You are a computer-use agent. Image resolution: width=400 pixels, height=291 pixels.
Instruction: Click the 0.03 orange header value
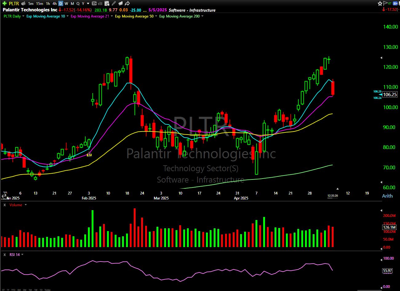coord(124,10)
